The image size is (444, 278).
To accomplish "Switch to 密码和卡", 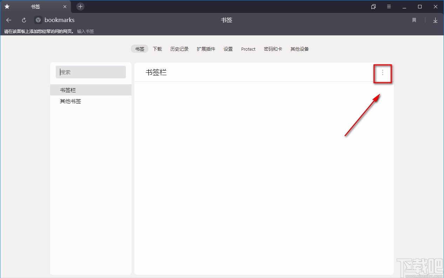I will [x=273, y=49].
